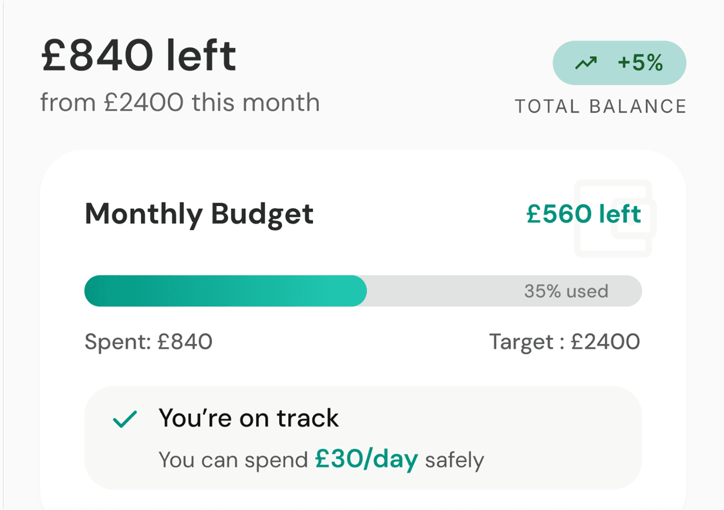Click the "+5%" change badge text
This screenshot has height=510, width=724.
pyautogui.click(x=640, y=63)
